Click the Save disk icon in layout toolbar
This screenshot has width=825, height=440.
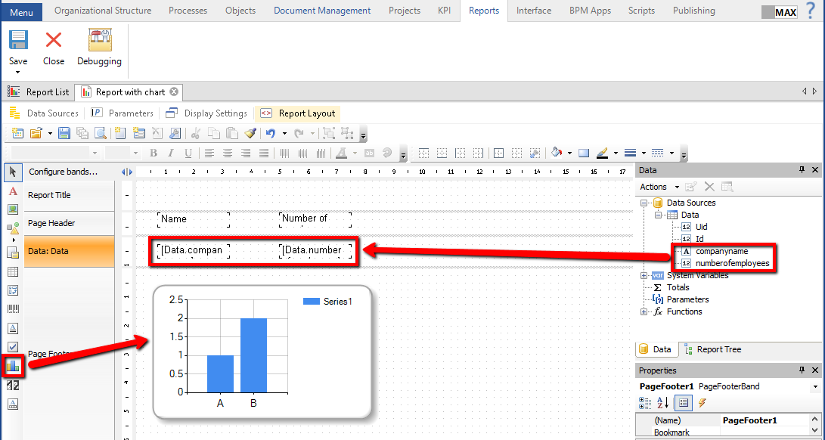(64, 134)
